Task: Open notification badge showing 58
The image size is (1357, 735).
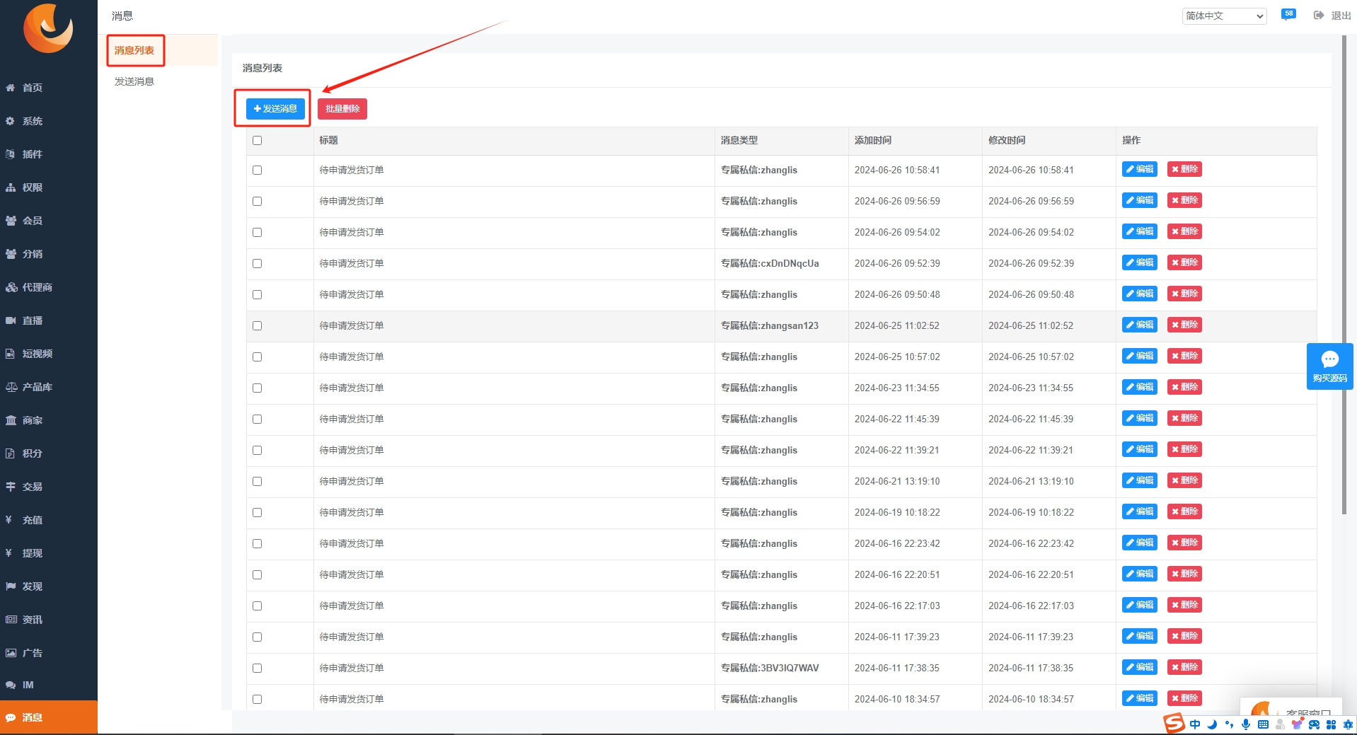Action: click(1288, 14)
